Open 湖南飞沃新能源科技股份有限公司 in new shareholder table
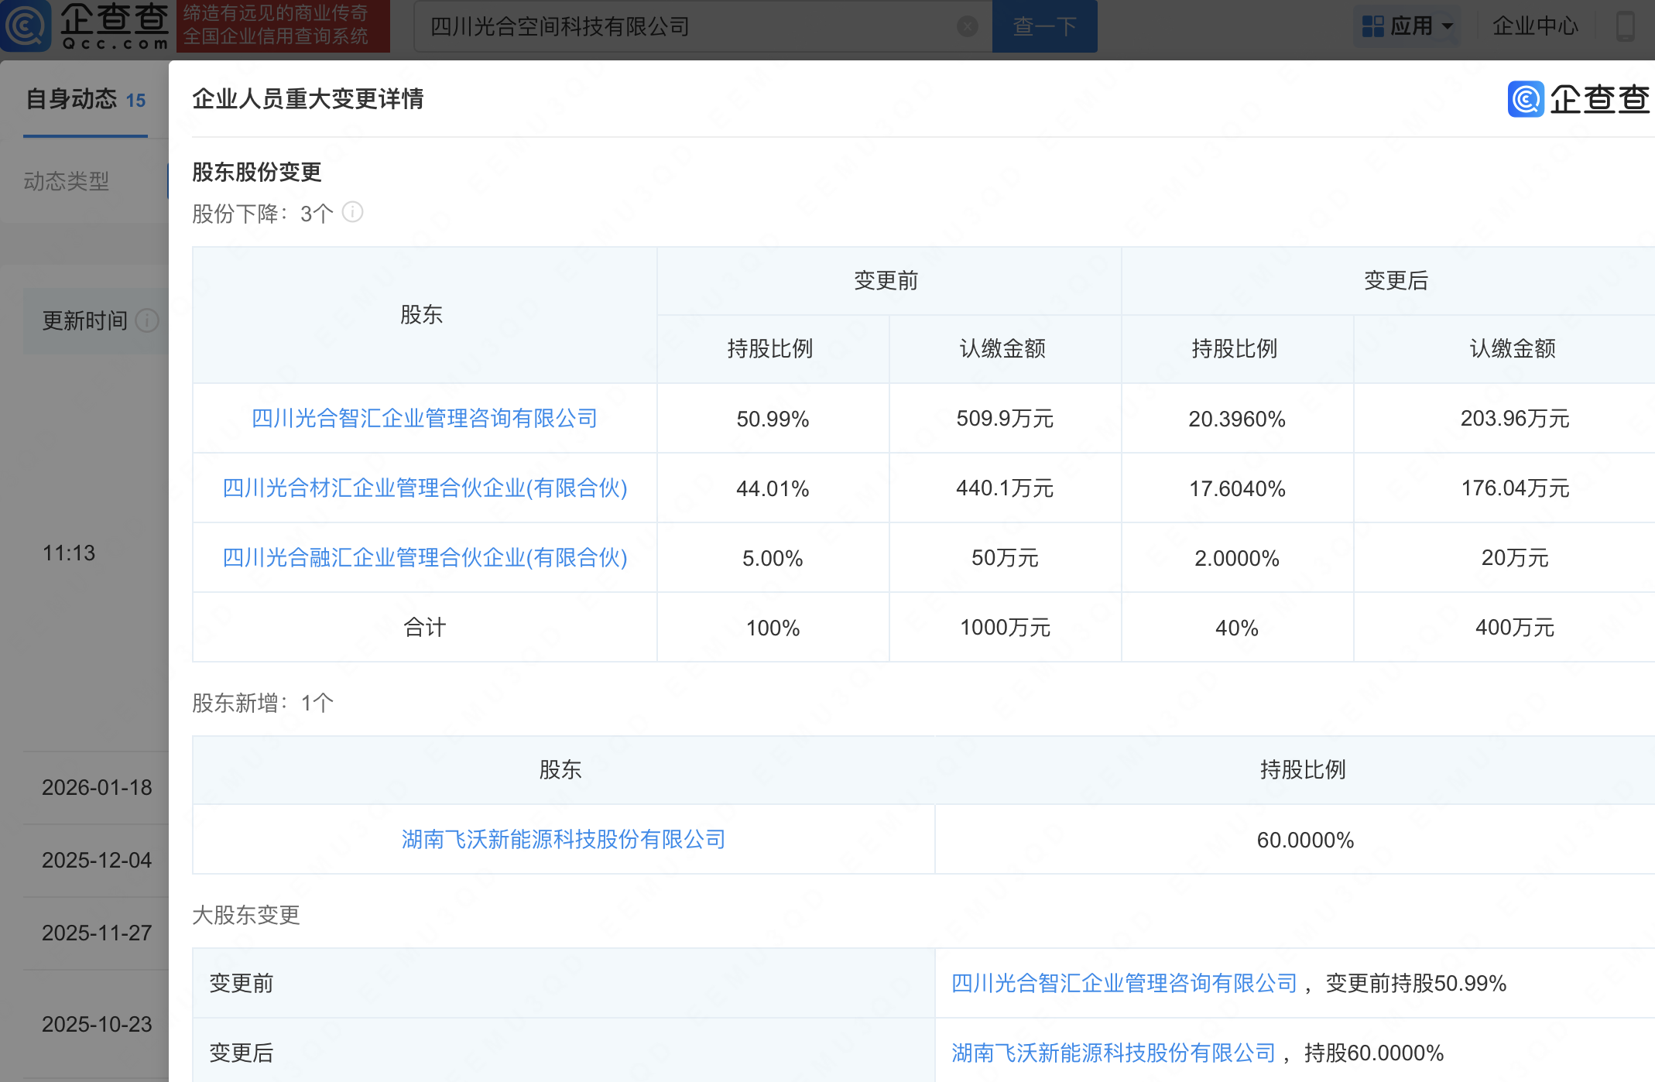This screenshot has width=1655, height=1082. pyautogui.click(x=564, y=840)
